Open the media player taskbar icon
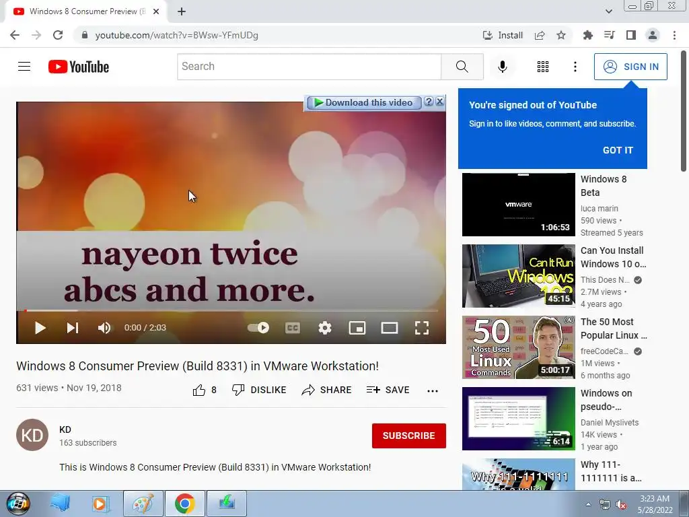Screen dimensions: 689x517 pyautogui.click(x=100, y=504)
